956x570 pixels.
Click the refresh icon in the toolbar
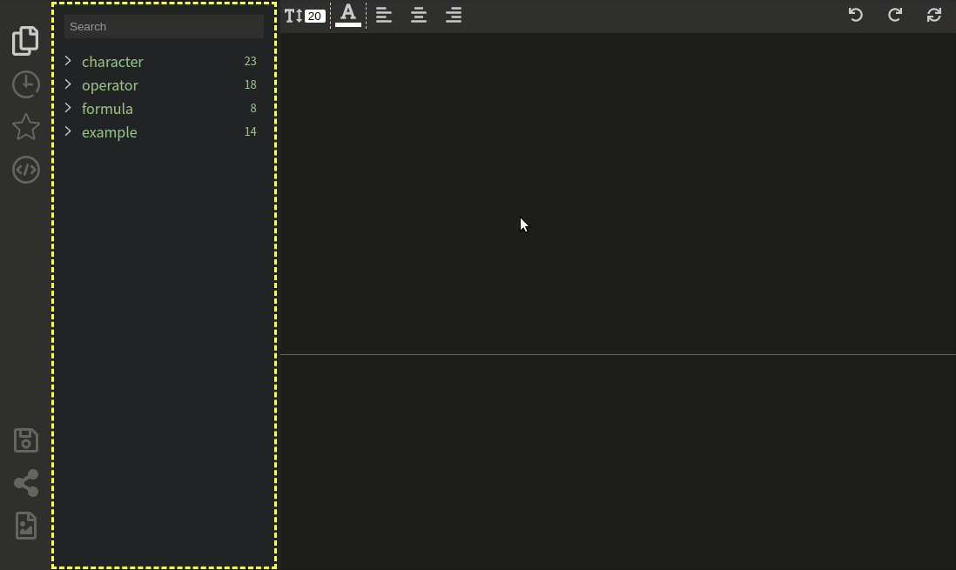click(933, 15)
